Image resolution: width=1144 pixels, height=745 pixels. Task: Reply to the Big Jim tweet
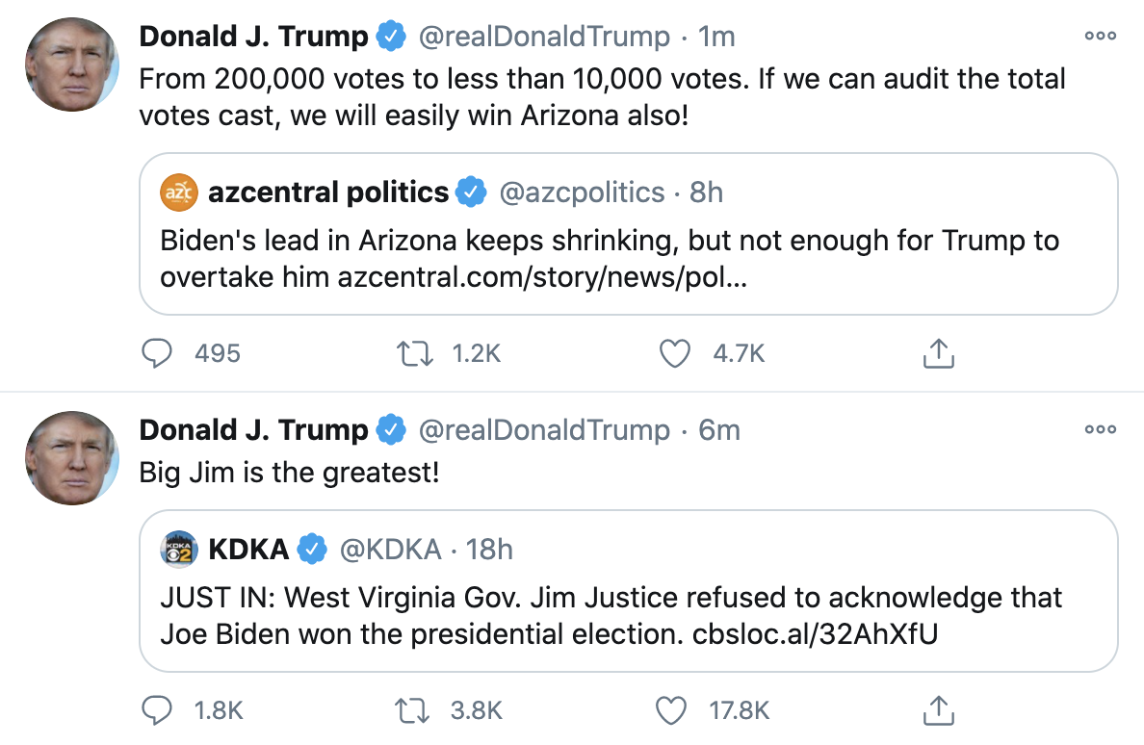[157, 710]
